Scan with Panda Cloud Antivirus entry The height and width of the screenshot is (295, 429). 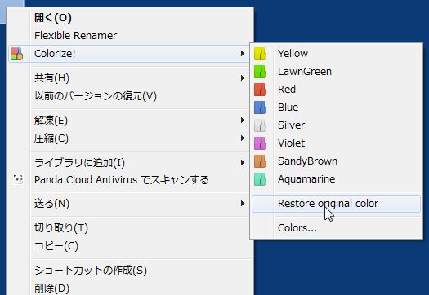tap(130, 180)
